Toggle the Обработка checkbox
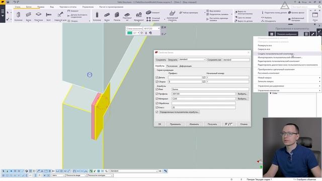The image size is (322, 181). (157, 103)
